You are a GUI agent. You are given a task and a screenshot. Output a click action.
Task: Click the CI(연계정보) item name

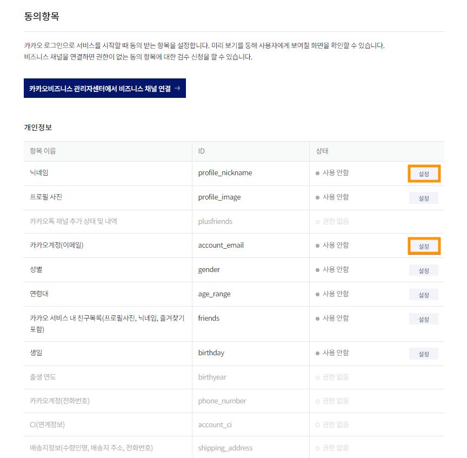click(x=48, y=424)
